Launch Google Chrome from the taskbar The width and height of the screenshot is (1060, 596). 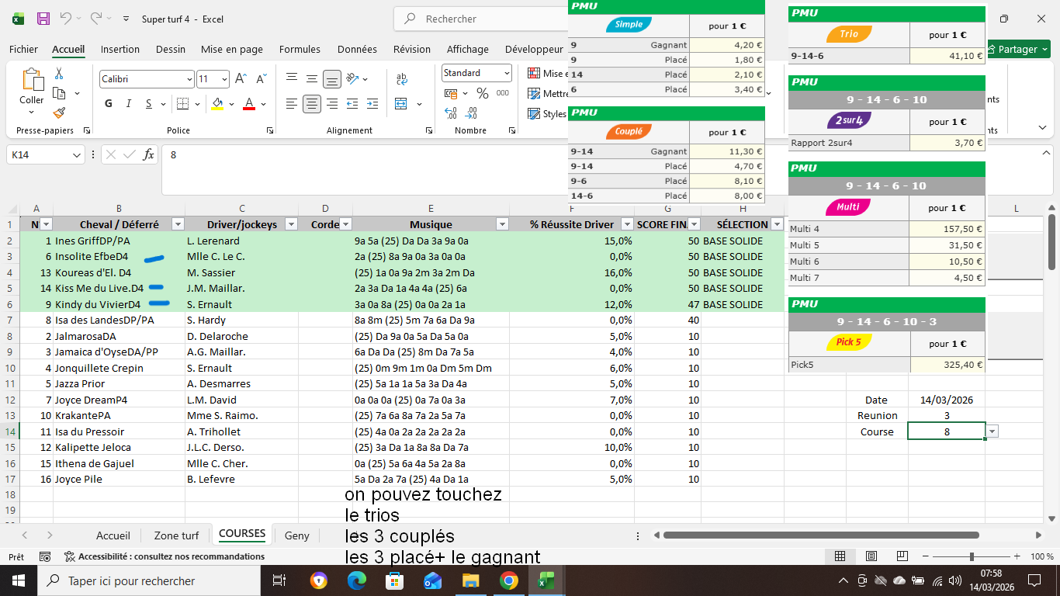508,580
